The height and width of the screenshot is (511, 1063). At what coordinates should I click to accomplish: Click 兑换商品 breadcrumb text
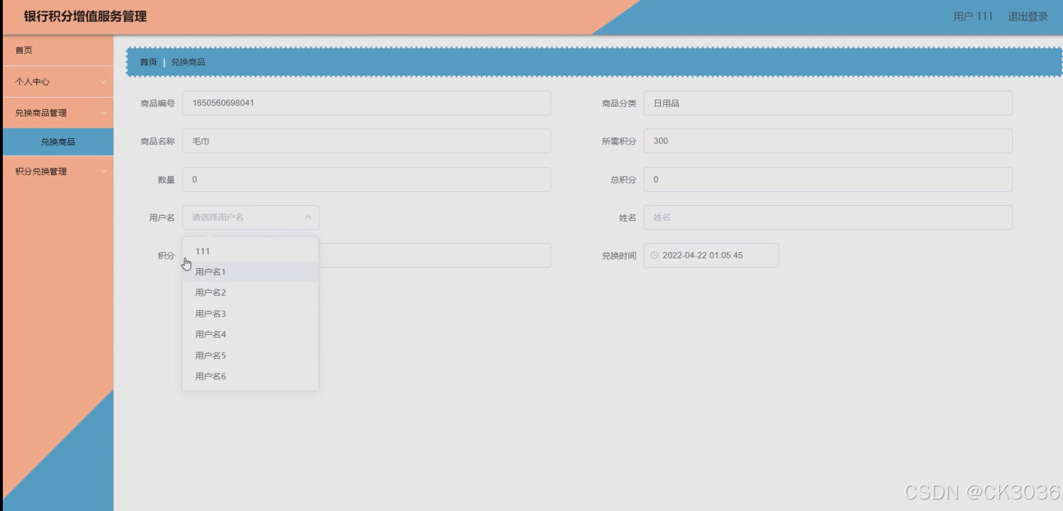click(188, 62)
